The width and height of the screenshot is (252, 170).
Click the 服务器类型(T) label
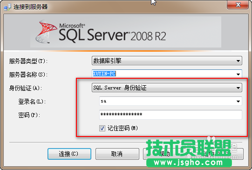click(28, 61)
